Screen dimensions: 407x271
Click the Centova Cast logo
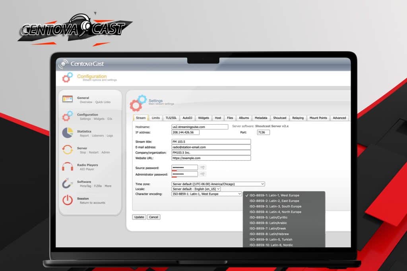79,63
